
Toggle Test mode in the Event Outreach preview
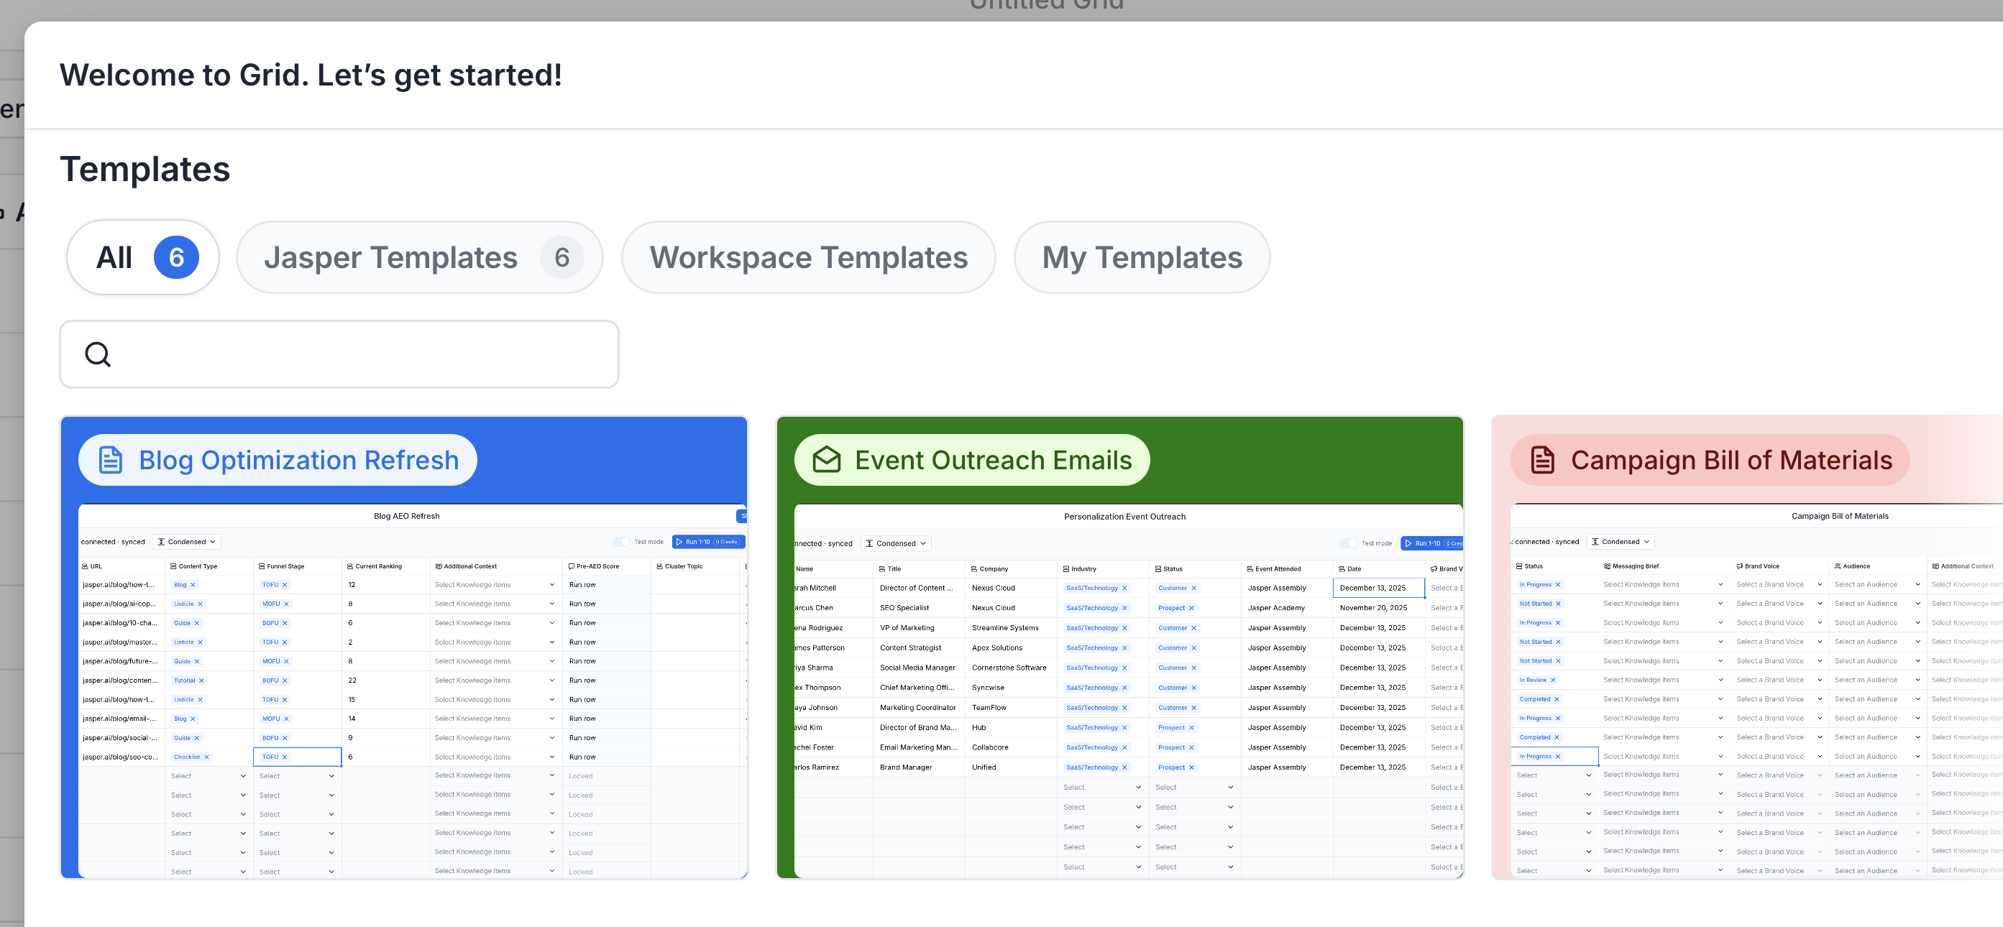point(1347,543)
